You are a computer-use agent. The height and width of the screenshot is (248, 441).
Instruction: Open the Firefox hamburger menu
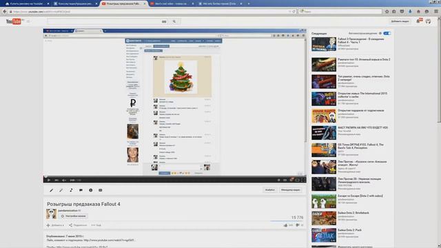[436, 12]
